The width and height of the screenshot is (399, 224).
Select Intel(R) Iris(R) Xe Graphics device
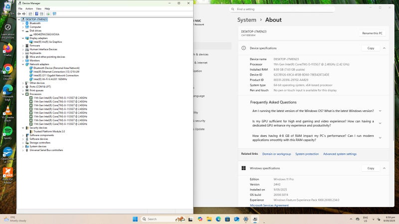coord(47,42)
